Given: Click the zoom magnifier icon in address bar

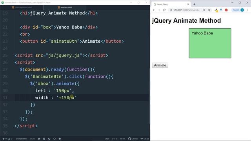Looking at the screenshot, I should (204, 10).
